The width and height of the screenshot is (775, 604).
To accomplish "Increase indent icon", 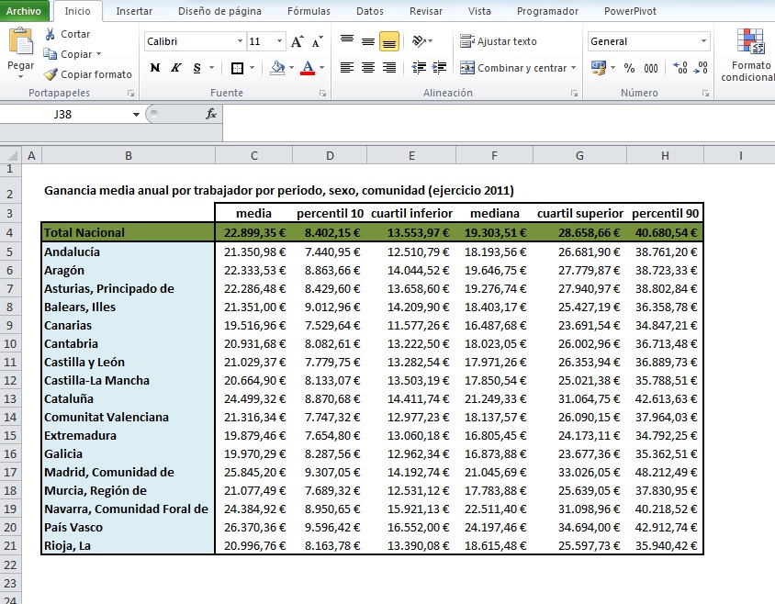I will [x=440, y=68].
